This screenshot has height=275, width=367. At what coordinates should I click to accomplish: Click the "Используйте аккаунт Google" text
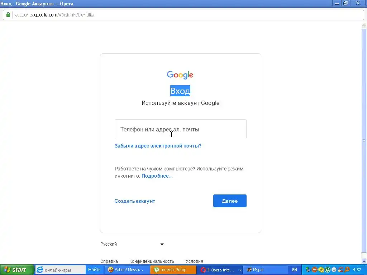[x=181, y=103]
